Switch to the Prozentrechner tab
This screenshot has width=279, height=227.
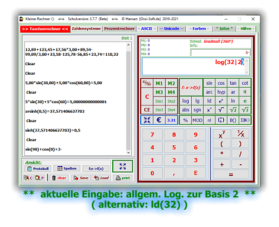[119, 28]
